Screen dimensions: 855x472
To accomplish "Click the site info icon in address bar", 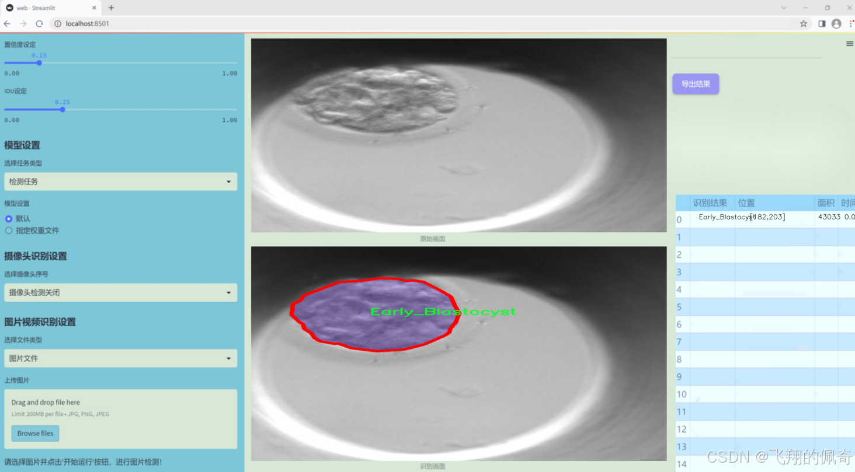I will coord(58,23).
